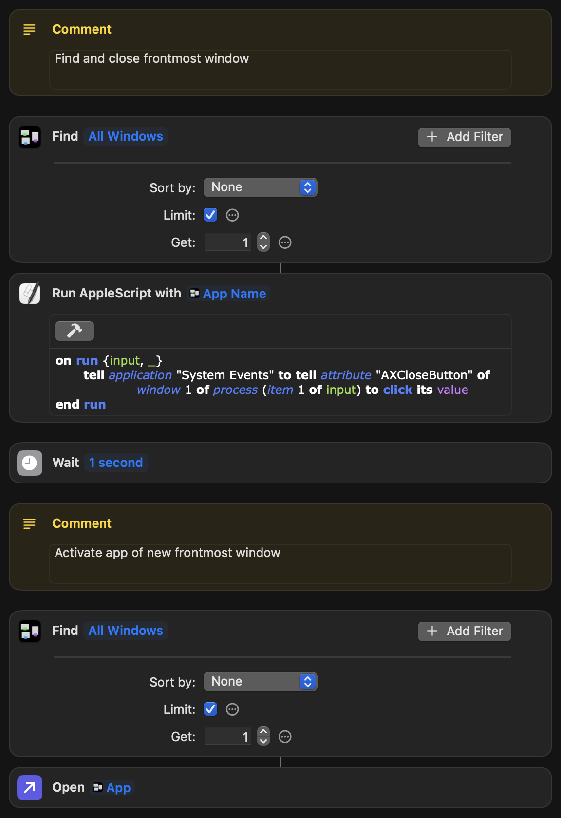
Task: Click the first Find Windows action icon
Action: 30,137
